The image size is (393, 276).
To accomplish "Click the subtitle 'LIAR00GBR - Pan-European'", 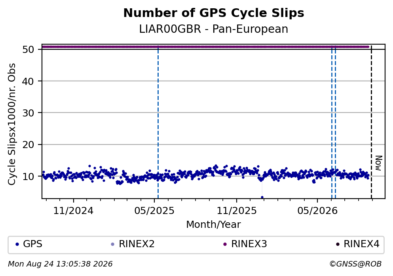I will point(214,29).
